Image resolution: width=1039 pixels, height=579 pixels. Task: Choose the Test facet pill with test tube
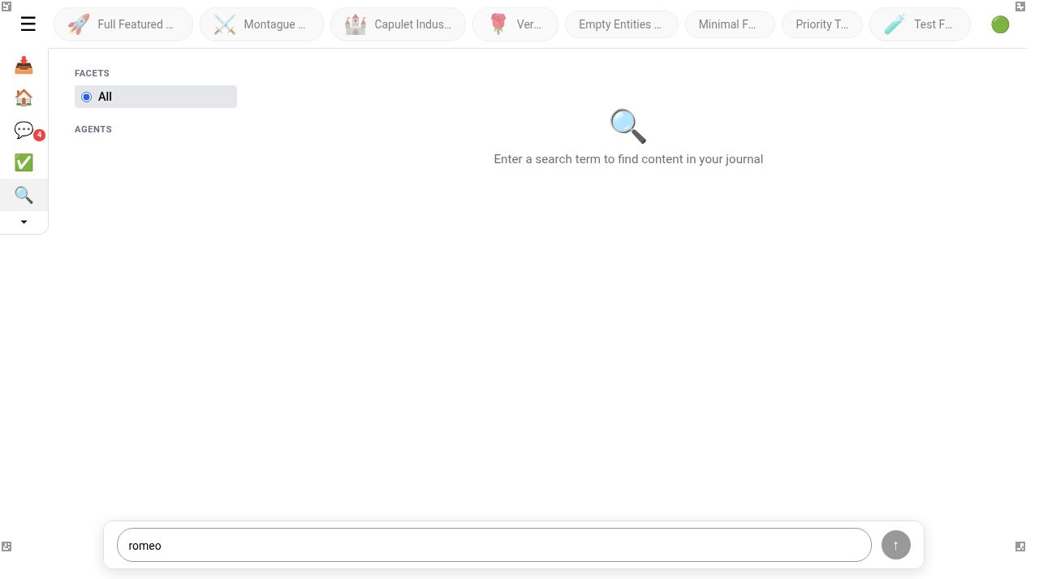919,24
